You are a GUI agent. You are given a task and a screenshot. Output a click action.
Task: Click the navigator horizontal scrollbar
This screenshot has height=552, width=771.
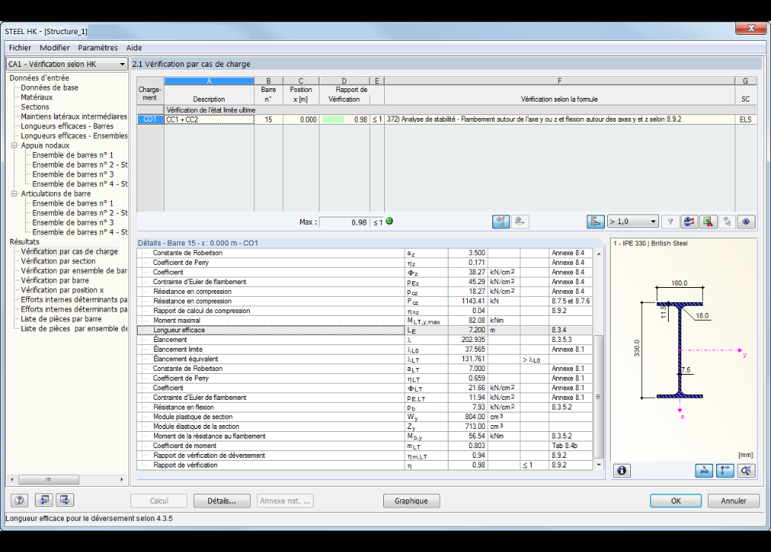coord(67,479)
